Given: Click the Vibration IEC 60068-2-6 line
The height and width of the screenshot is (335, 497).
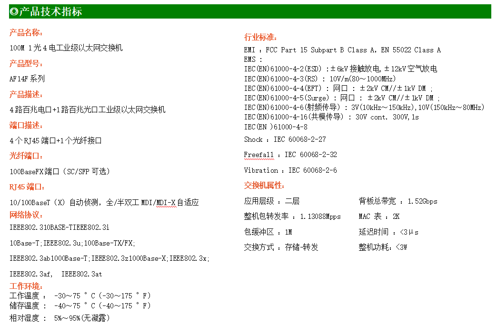Looking at the screenshot, I should (x=290, y=170).
